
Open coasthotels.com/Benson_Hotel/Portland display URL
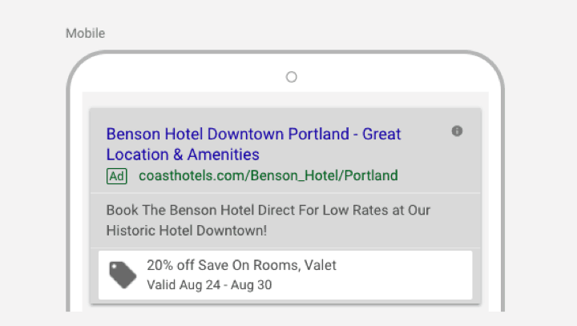(268, 176)
